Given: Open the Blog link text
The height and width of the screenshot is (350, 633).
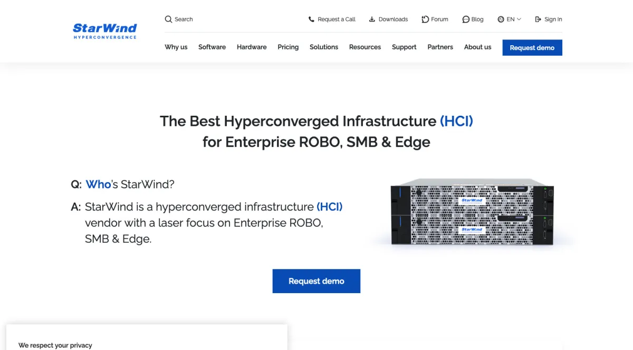Looking at the screenshot, I should [477, 19].
